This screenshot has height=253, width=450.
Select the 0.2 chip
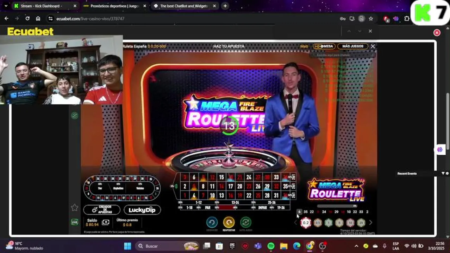coord(306,223)
